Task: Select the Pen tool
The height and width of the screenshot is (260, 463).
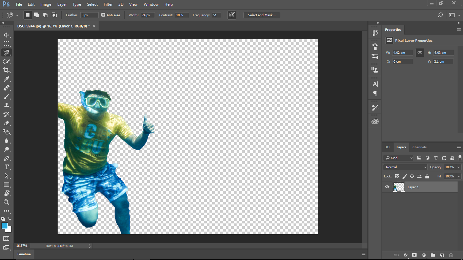Action: [x=6, y=158]
